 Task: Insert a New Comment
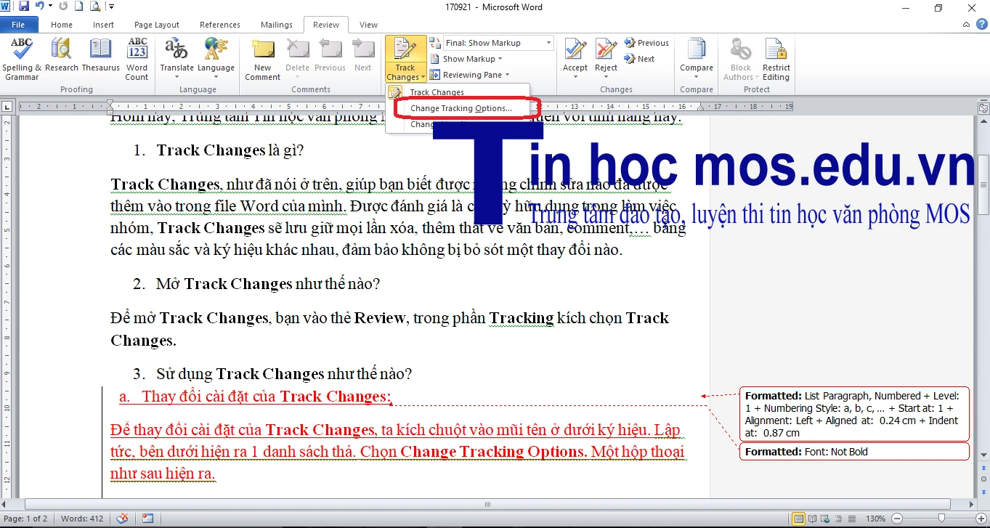262,60
